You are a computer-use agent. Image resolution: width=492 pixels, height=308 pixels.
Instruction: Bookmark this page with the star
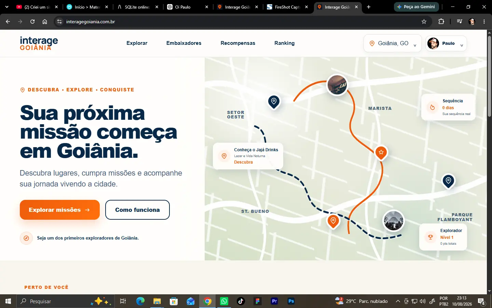[424, 22]
